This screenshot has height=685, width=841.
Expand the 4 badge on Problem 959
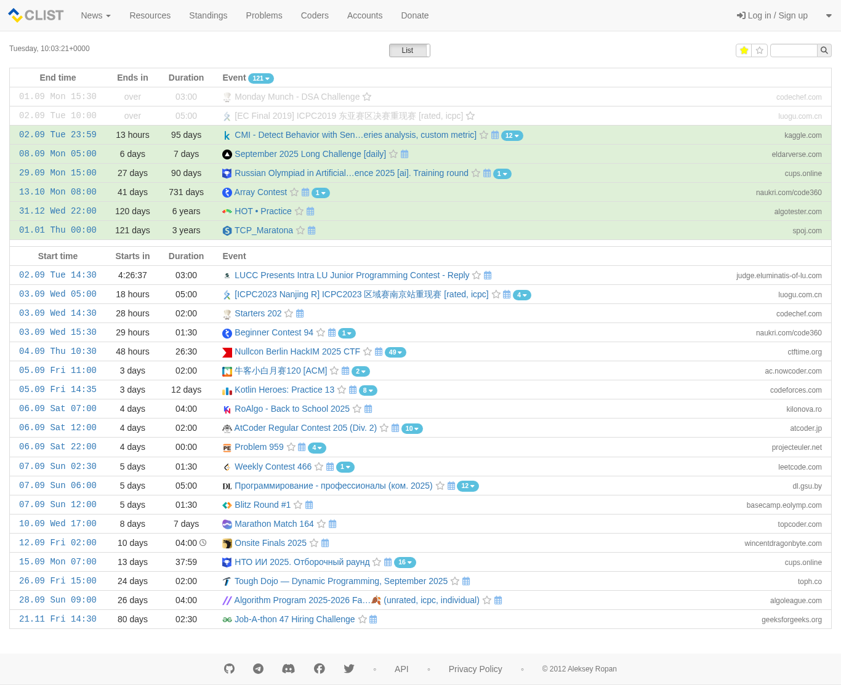click(317, 447)
